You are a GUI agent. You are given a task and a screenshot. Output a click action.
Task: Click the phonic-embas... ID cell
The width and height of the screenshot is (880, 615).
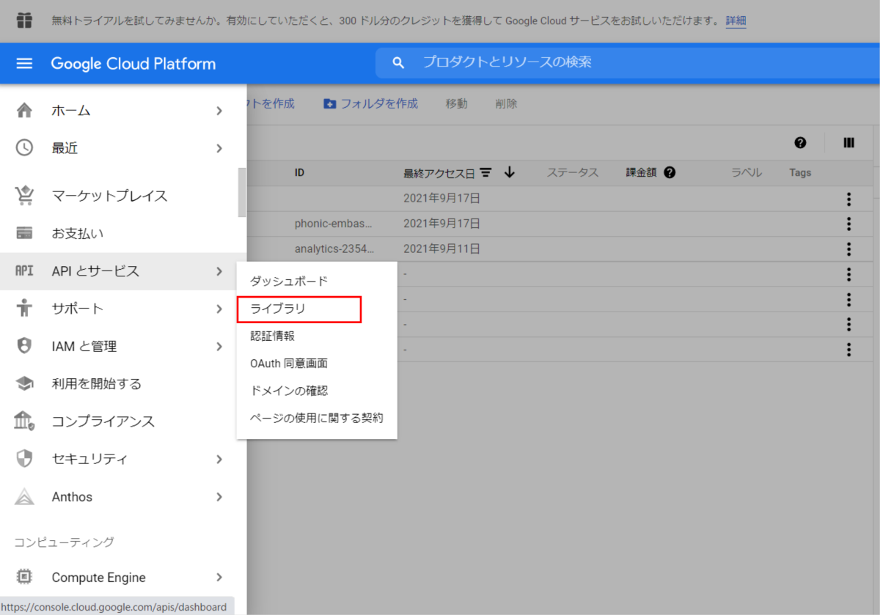(334, 224)
